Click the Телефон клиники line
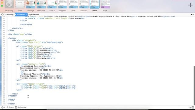Screen dimensions: 195x110 point(42,78)
